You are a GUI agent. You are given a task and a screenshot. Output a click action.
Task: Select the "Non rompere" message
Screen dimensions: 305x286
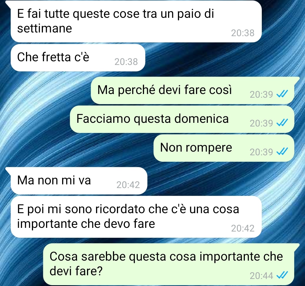(x=224, y=148)
